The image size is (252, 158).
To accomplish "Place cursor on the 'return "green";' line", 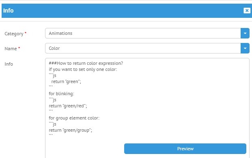I will click(66, 81).
